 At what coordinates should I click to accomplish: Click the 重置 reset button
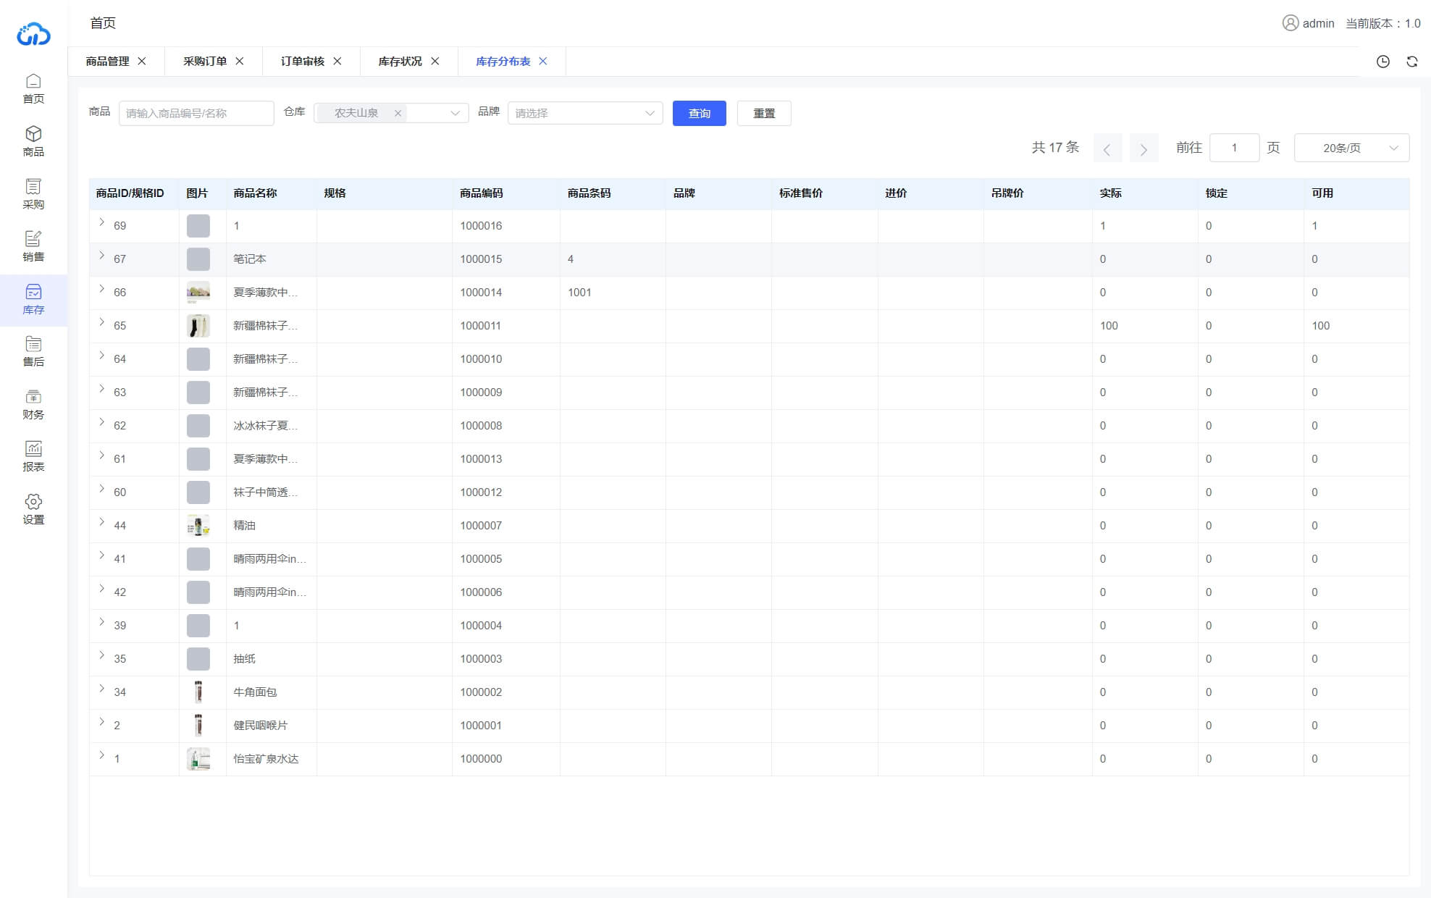pos(764,114)
